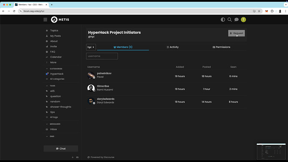Click the plus icon below Chat
This screenshot has height=162, width=288.
point(73,157)
